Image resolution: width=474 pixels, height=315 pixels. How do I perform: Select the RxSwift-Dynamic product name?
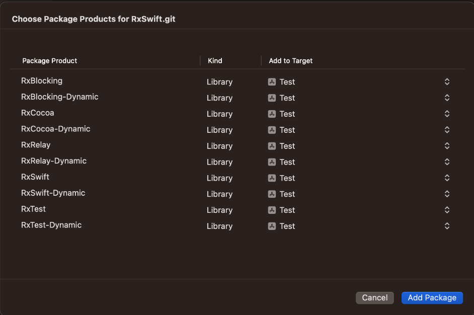point(53,193)
